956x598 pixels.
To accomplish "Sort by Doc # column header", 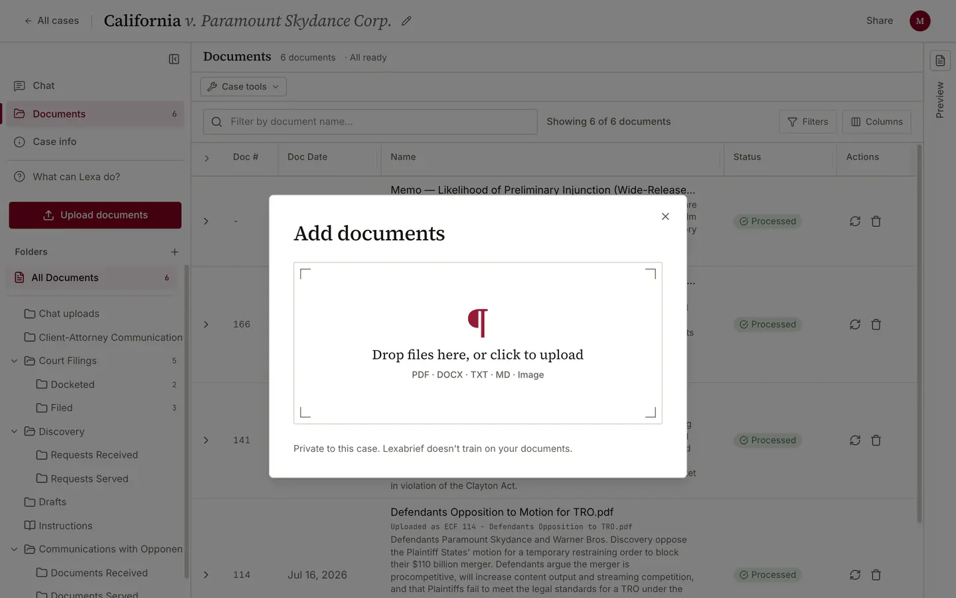I will (x=246, y=157).
